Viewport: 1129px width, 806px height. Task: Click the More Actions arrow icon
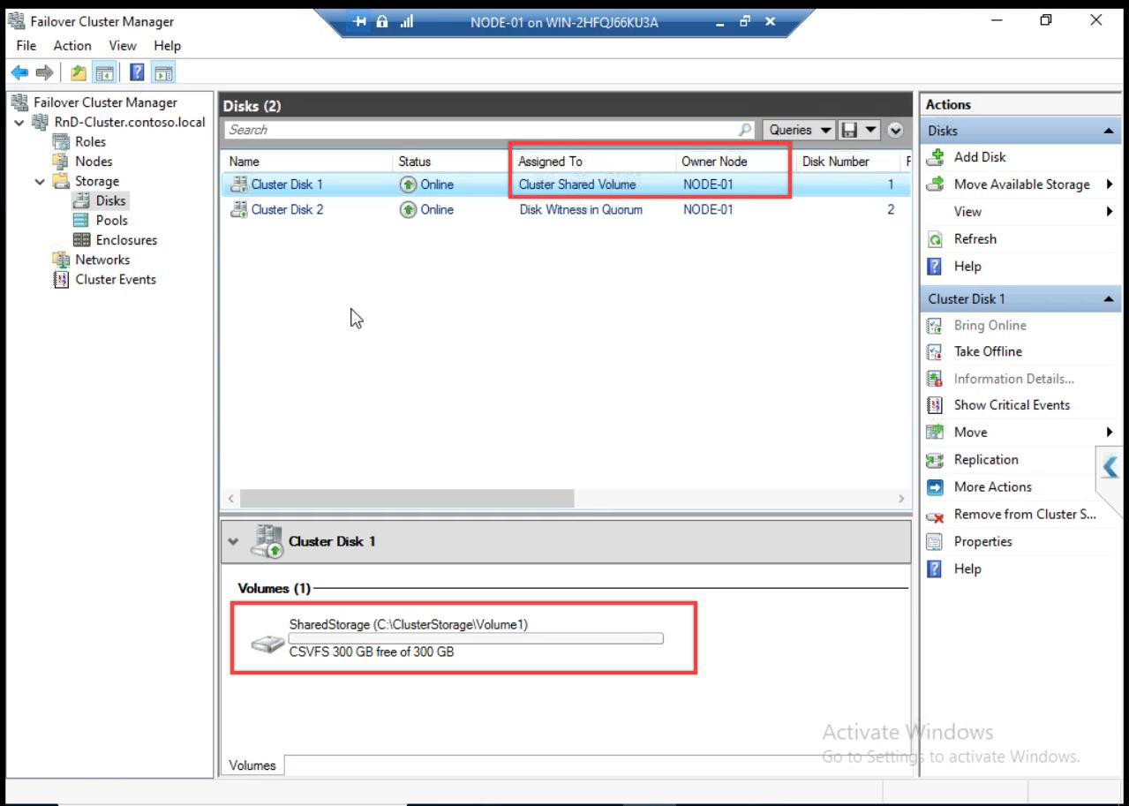(x=935, y=487)
